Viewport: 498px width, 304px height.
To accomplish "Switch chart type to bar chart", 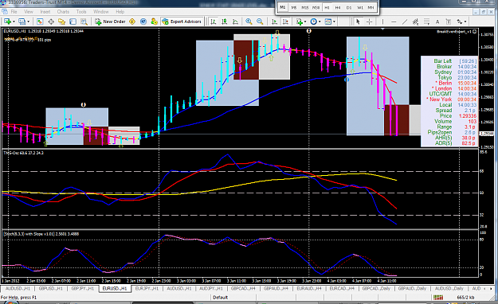I will coord(214,21).
